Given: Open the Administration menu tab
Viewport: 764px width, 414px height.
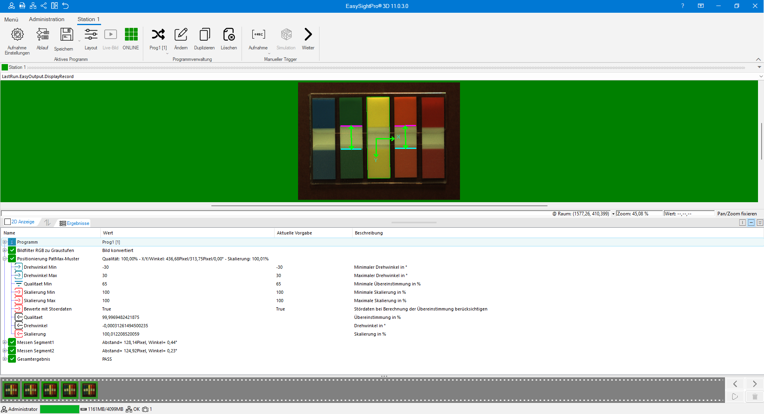Looking at the screenshot, I should point(47,19).
